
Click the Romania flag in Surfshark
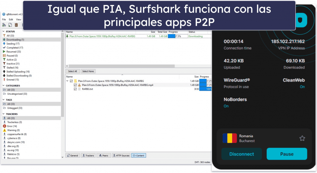[x=230, y=138]
